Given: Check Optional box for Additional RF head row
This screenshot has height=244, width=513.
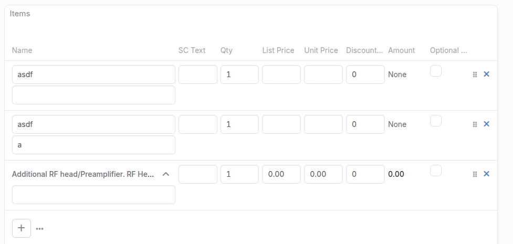Looking at the screenshot, I should click(x=436, y=171).
